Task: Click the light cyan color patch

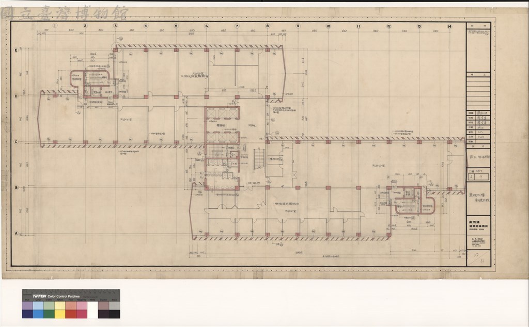Action: tap(38, 305)
